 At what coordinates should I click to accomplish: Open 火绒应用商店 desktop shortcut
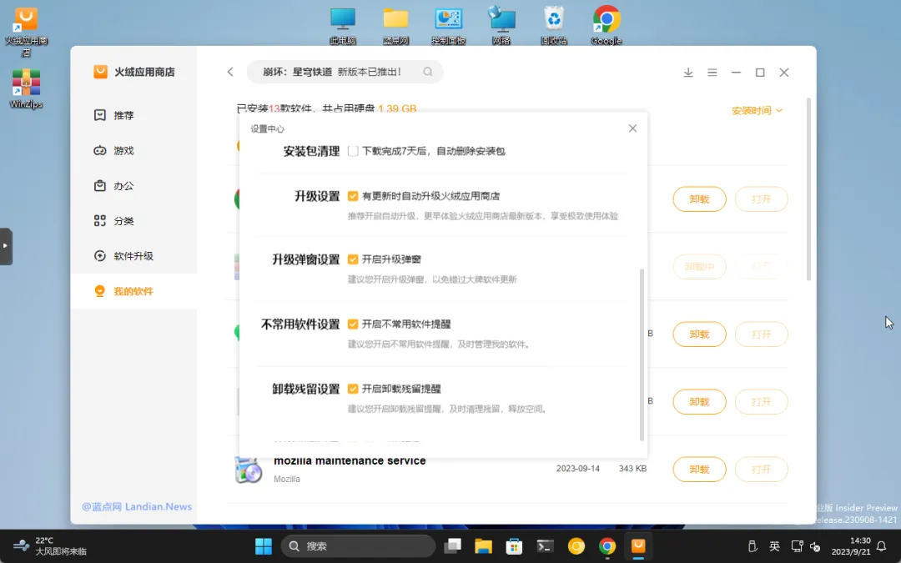pos(26,32)
